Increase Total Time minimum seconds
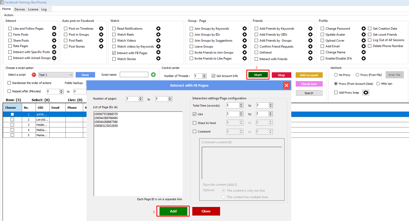Image resolution: width=409 pixels, height=221 pixels. click(241, 104)
